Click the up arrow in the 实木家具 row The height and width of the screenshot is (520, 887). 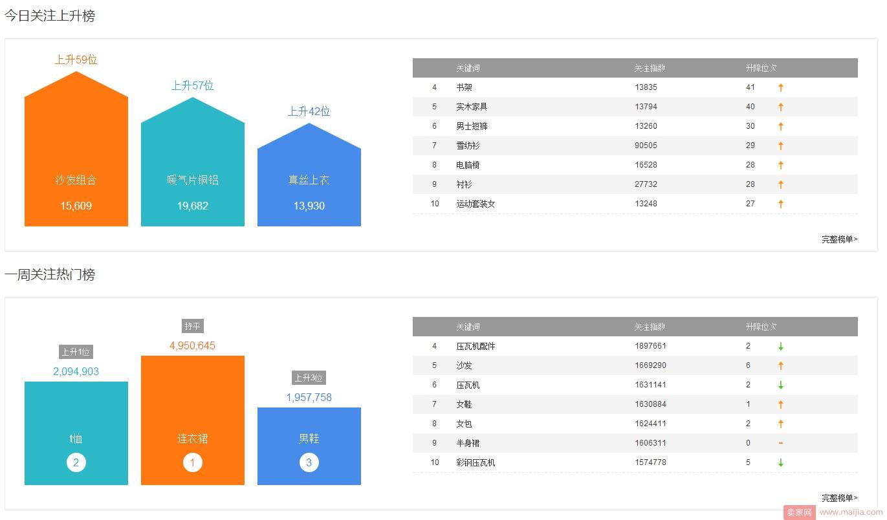click(781, 107)
